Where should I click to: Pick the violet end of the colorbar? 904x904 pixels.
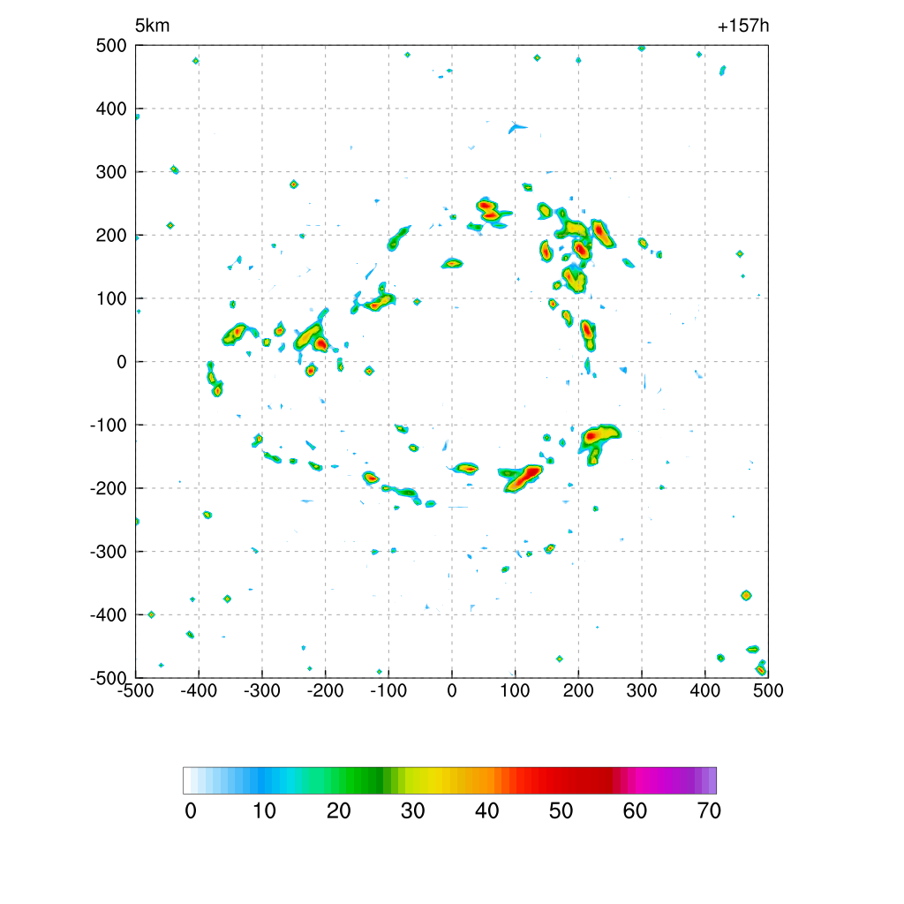point(711,780)
